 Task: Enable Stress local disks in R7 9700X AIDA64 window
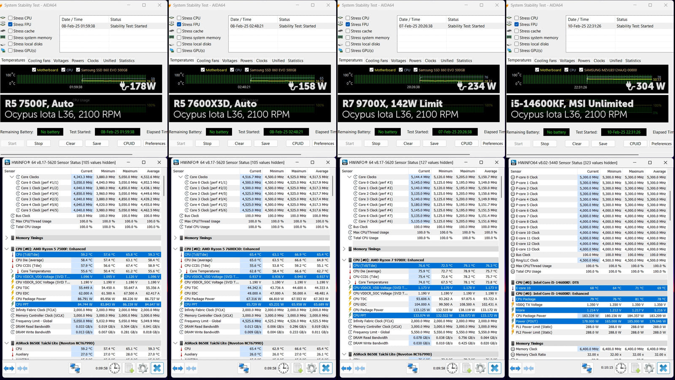[x=348, y=44]
